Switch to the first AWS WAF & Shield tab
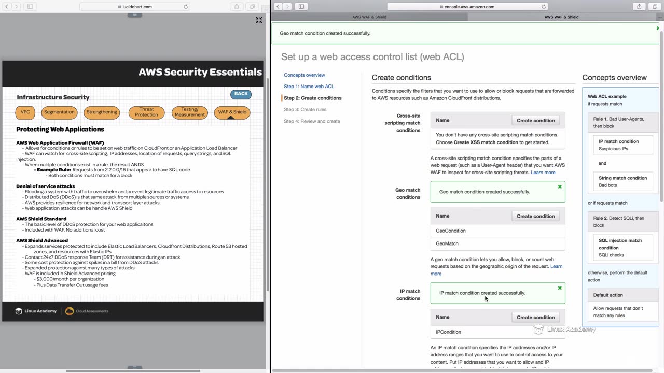The width and height of the screenshot is (664, 373). coord(369,17)
